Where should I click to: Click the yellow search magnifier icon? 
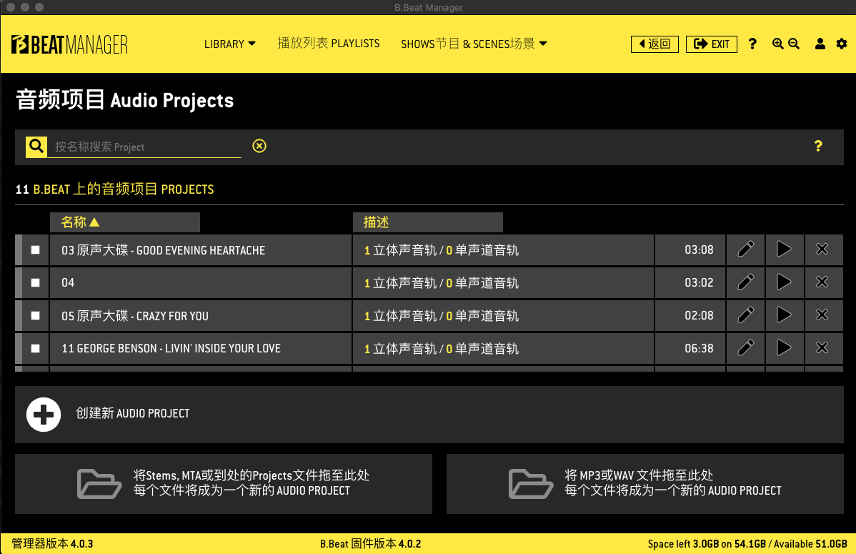36,147
